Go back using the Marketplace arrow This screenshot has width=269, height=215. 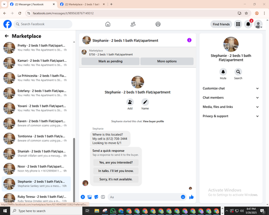[6, 36]
